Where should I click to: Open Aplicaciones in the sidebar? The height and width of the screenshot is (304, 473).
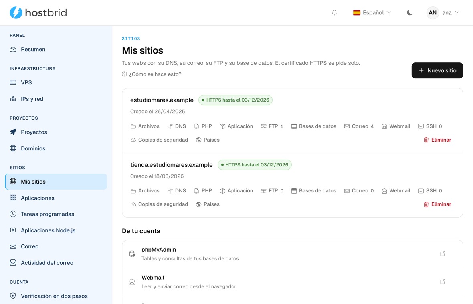(x=56, y=198)
